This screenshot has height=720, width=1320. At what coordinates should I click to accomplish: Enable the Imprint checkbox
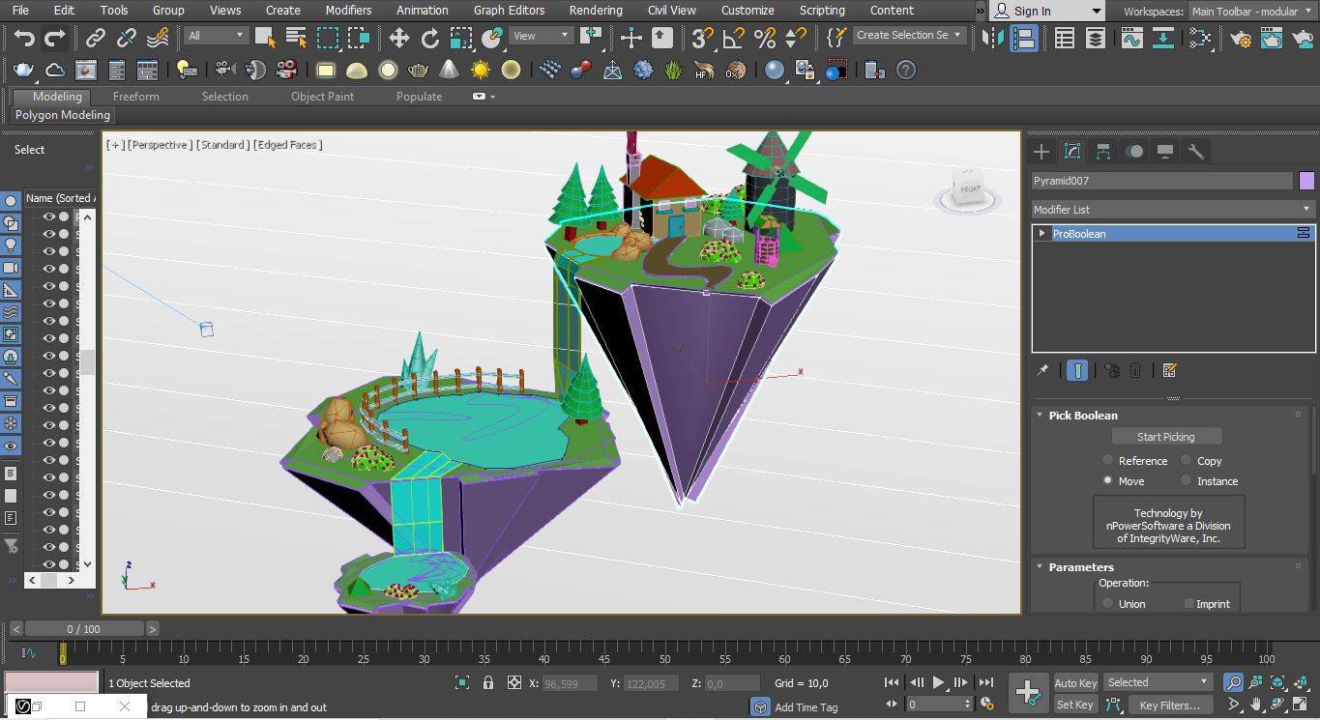click(1189, 604)
